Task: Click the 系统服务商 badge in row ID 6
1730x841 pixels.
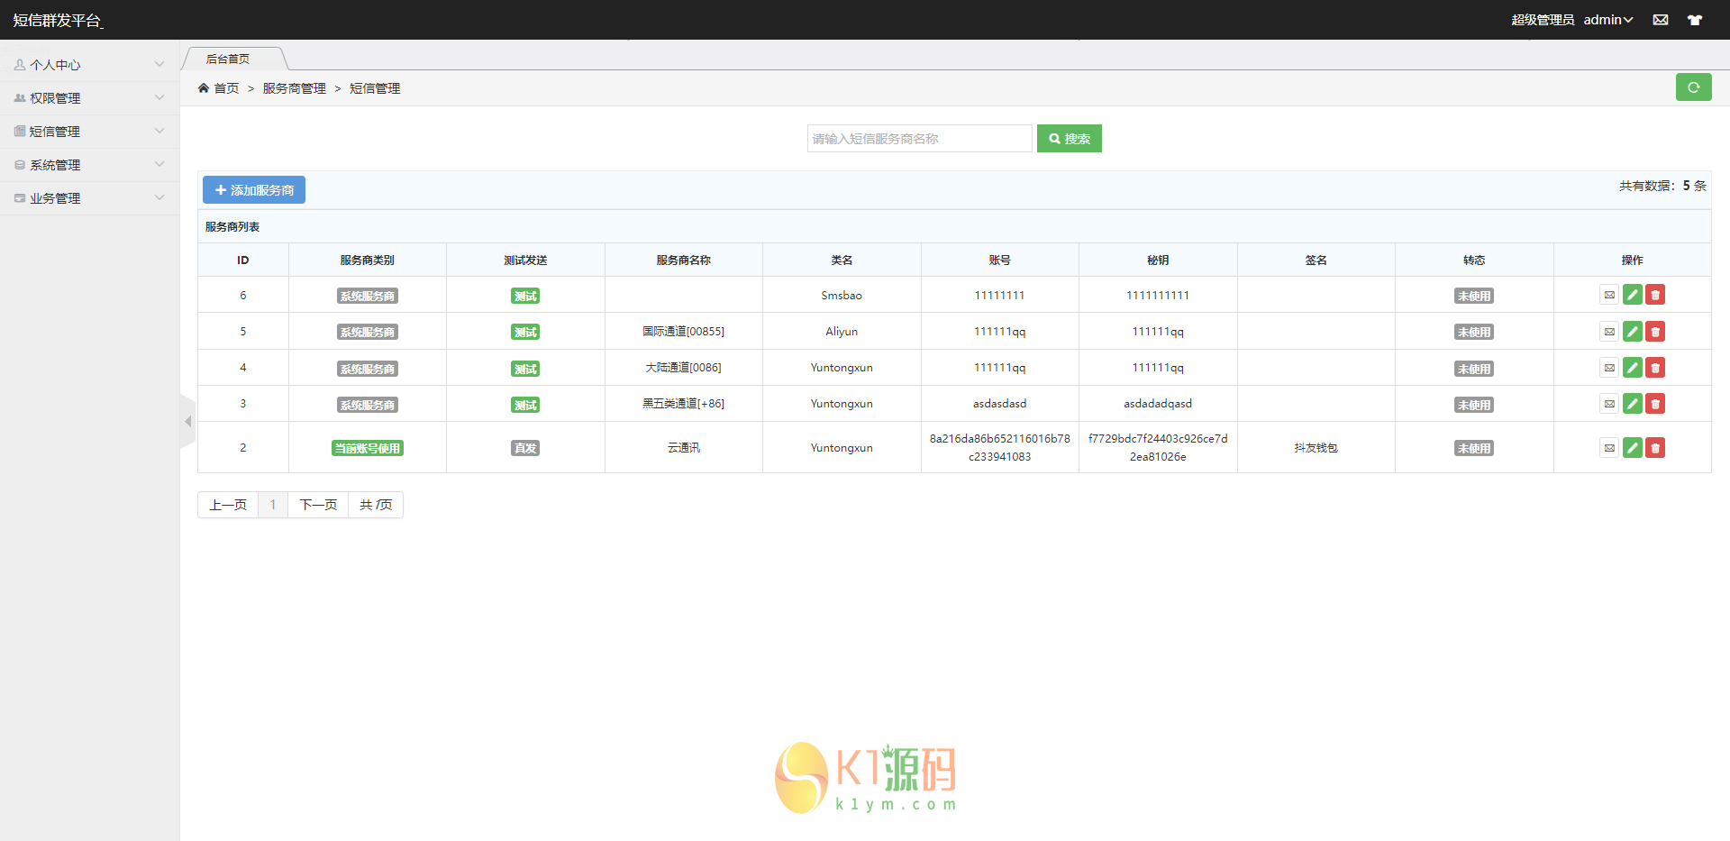Action: pyautogui.click(x=368, y=296)
